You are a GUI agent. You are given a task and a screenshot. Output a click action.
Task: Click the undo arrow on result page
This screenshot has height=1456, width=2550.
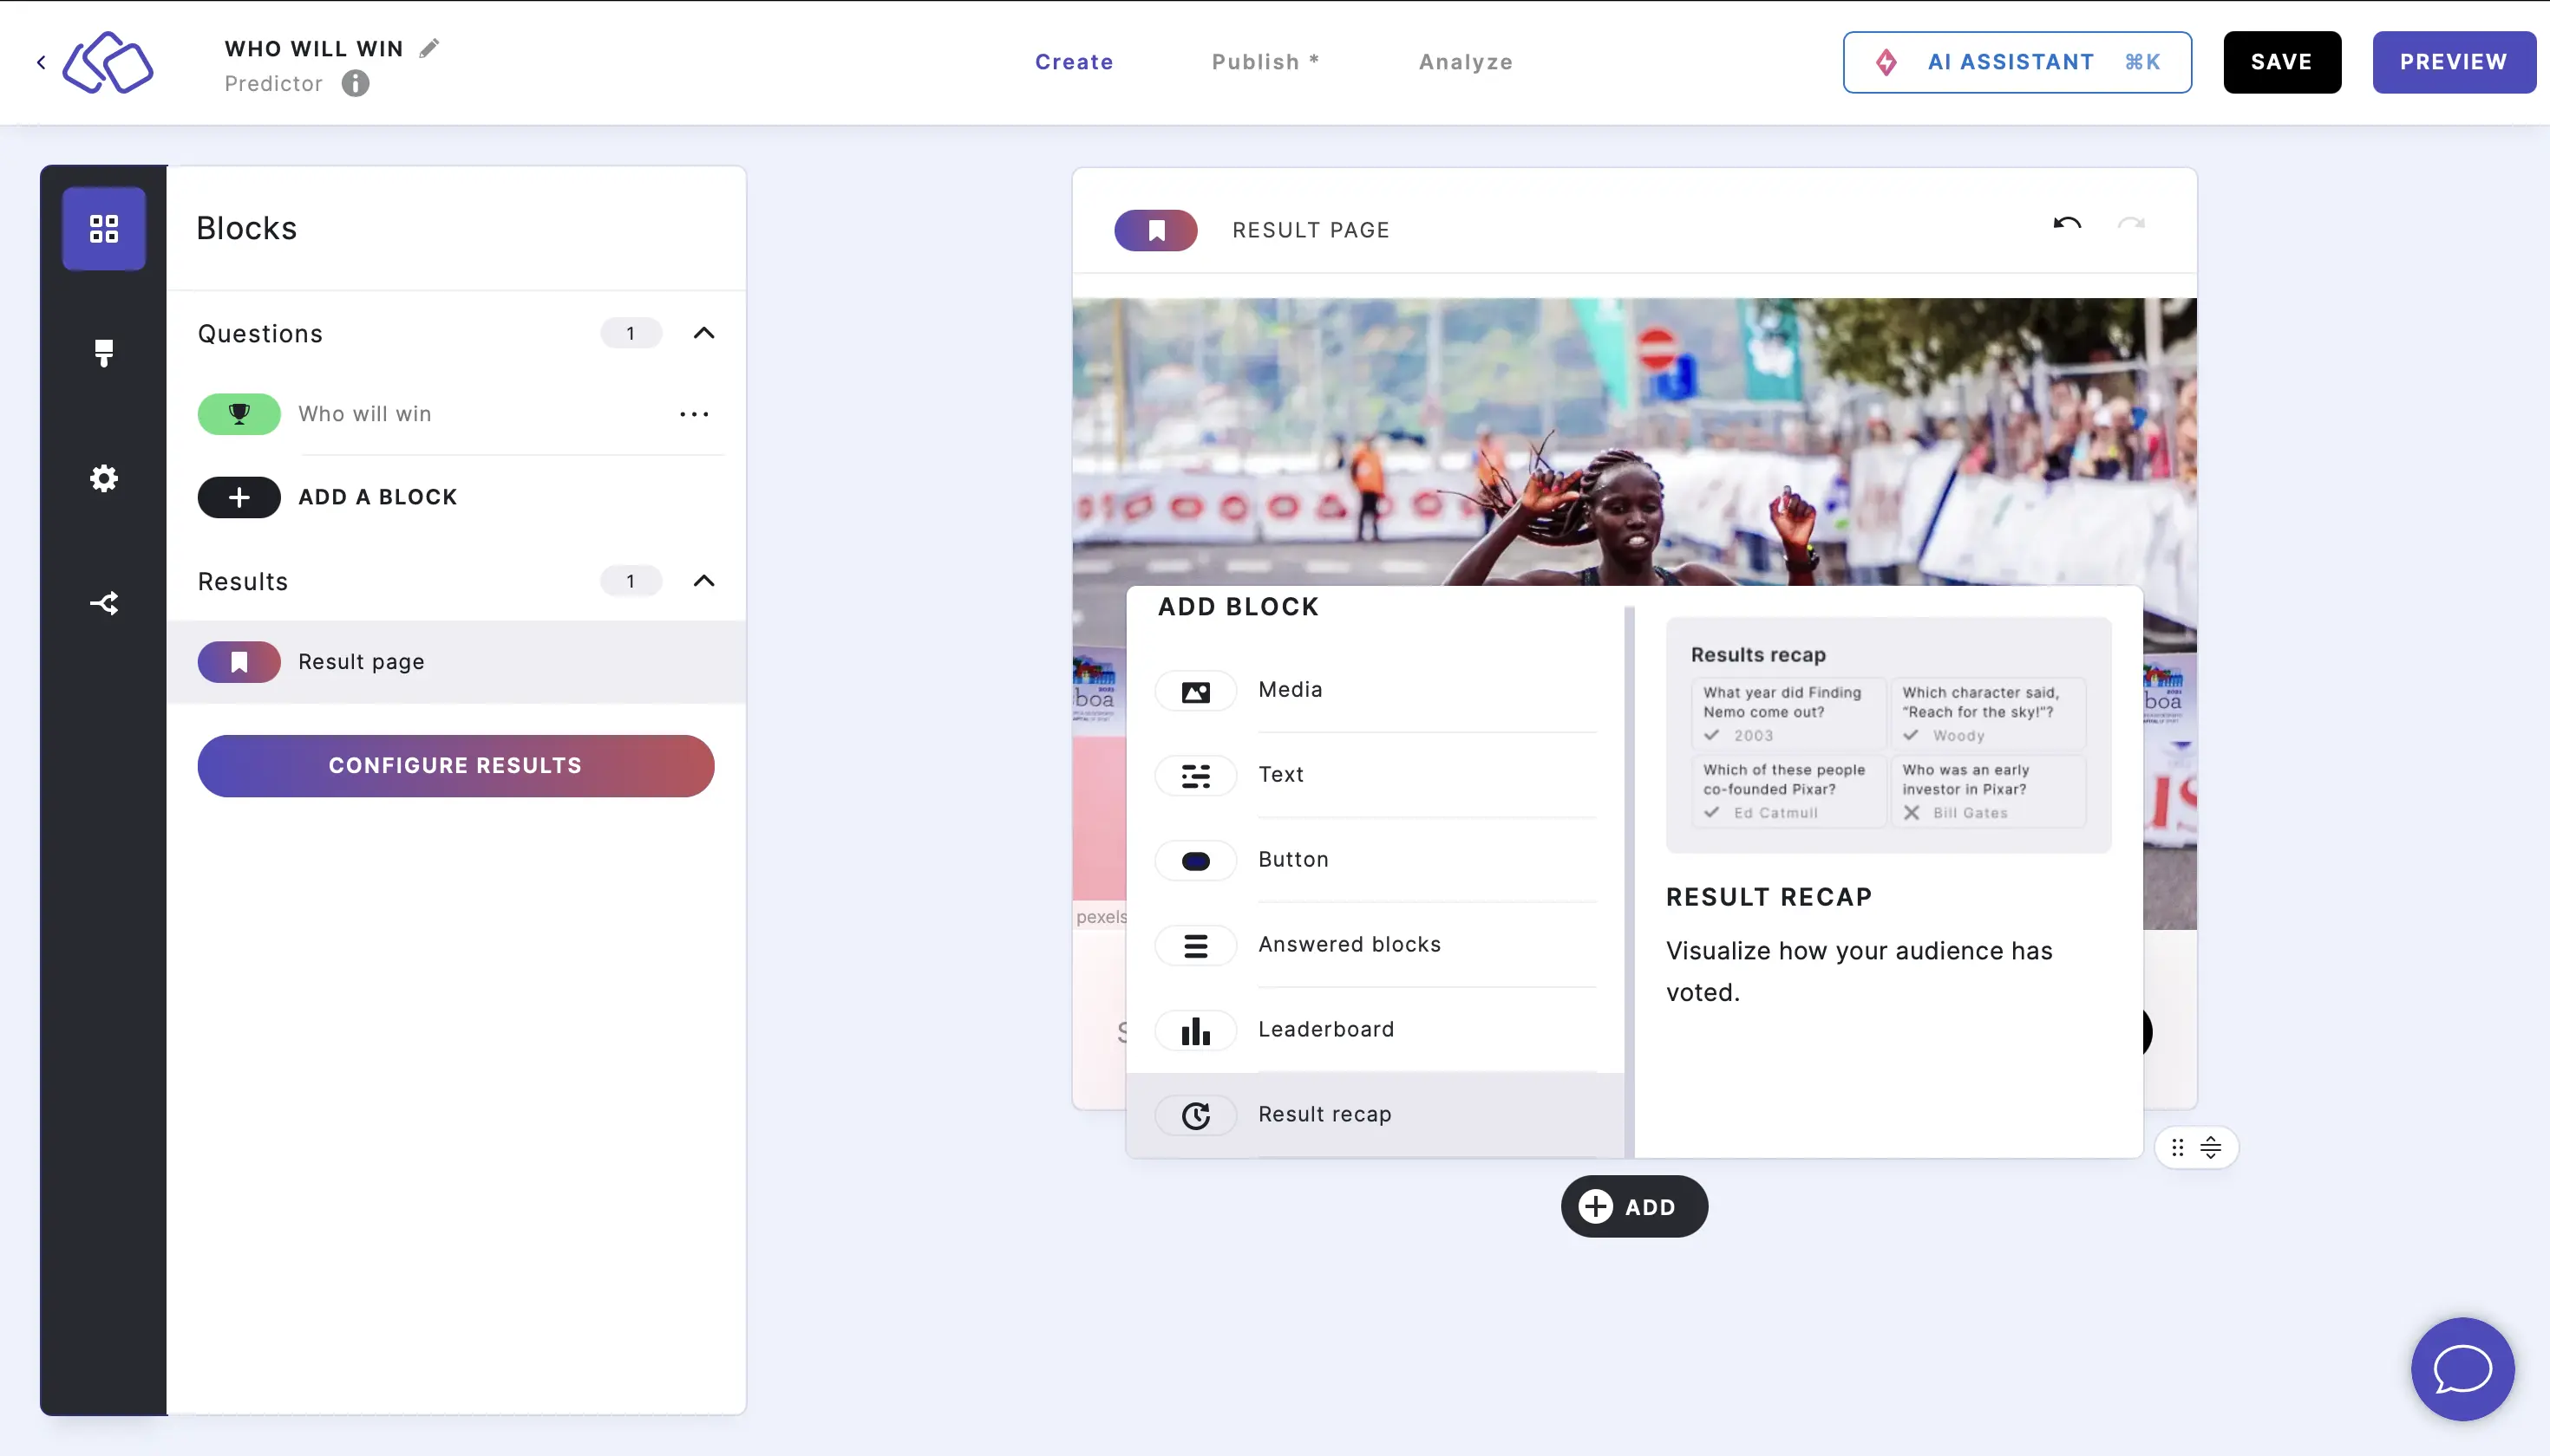(x=2067, y=222)
